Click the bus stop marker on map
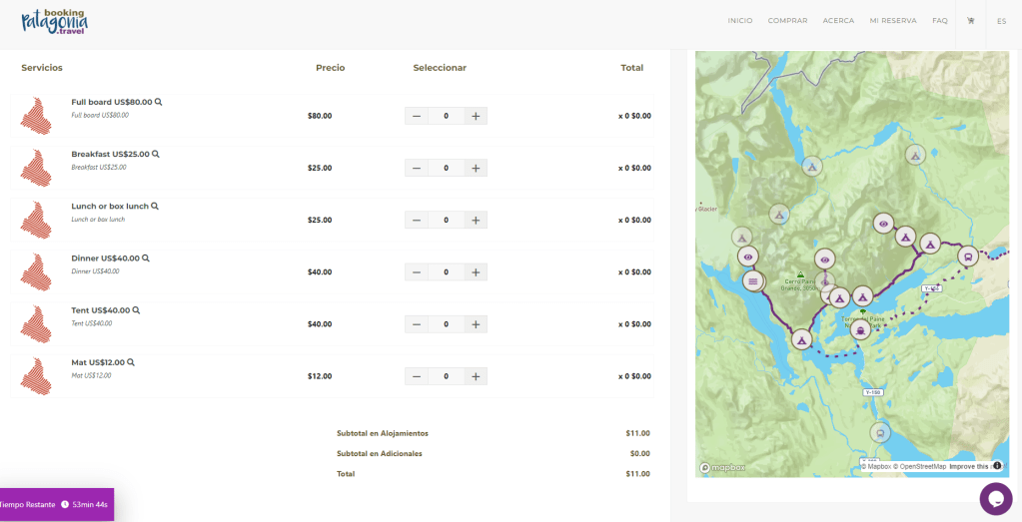 click(966, 257)
